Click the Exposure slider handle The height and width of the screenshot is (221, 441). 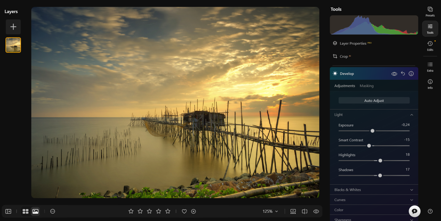[372, 131]
